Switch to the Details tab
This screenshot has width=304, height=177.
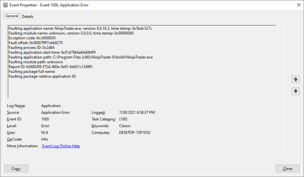click(x=27, y=17)
